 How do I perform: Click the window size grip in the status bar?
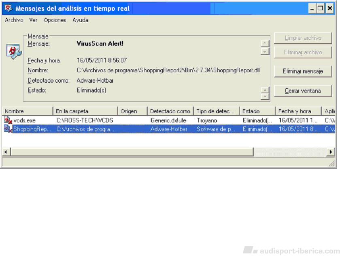coord(332,163)
